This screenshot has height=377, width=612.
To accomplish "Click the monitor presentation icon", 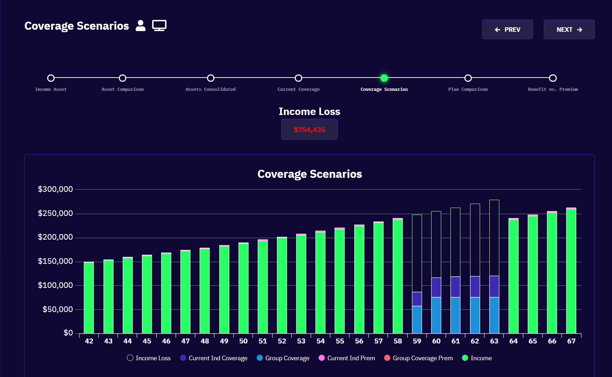I will point(159,25).
